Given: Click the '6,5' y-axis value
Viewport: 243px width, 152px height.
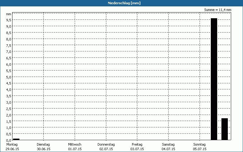Looking at the screenshot, I should click(x=9, y=58).
